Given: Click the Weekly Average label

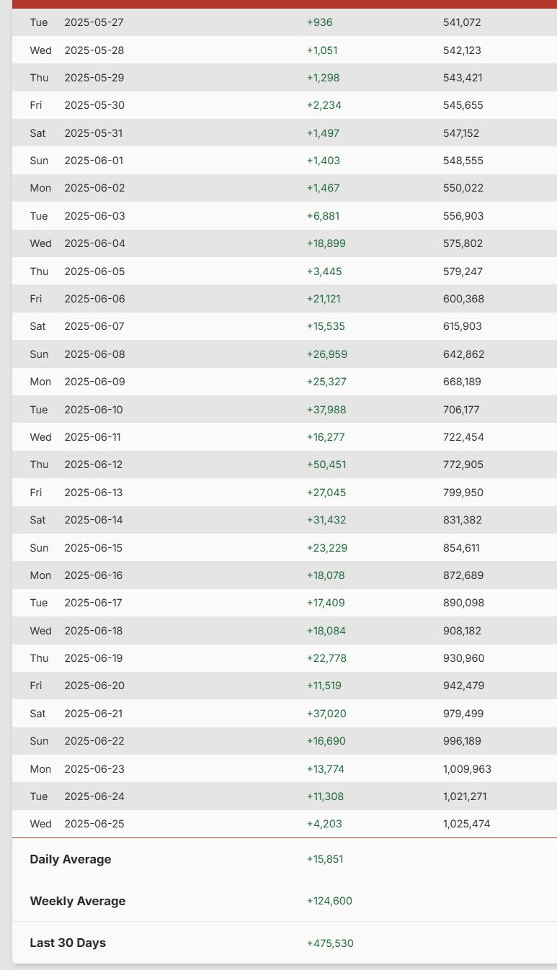Looking at the screenshot, I should (78, 901).
